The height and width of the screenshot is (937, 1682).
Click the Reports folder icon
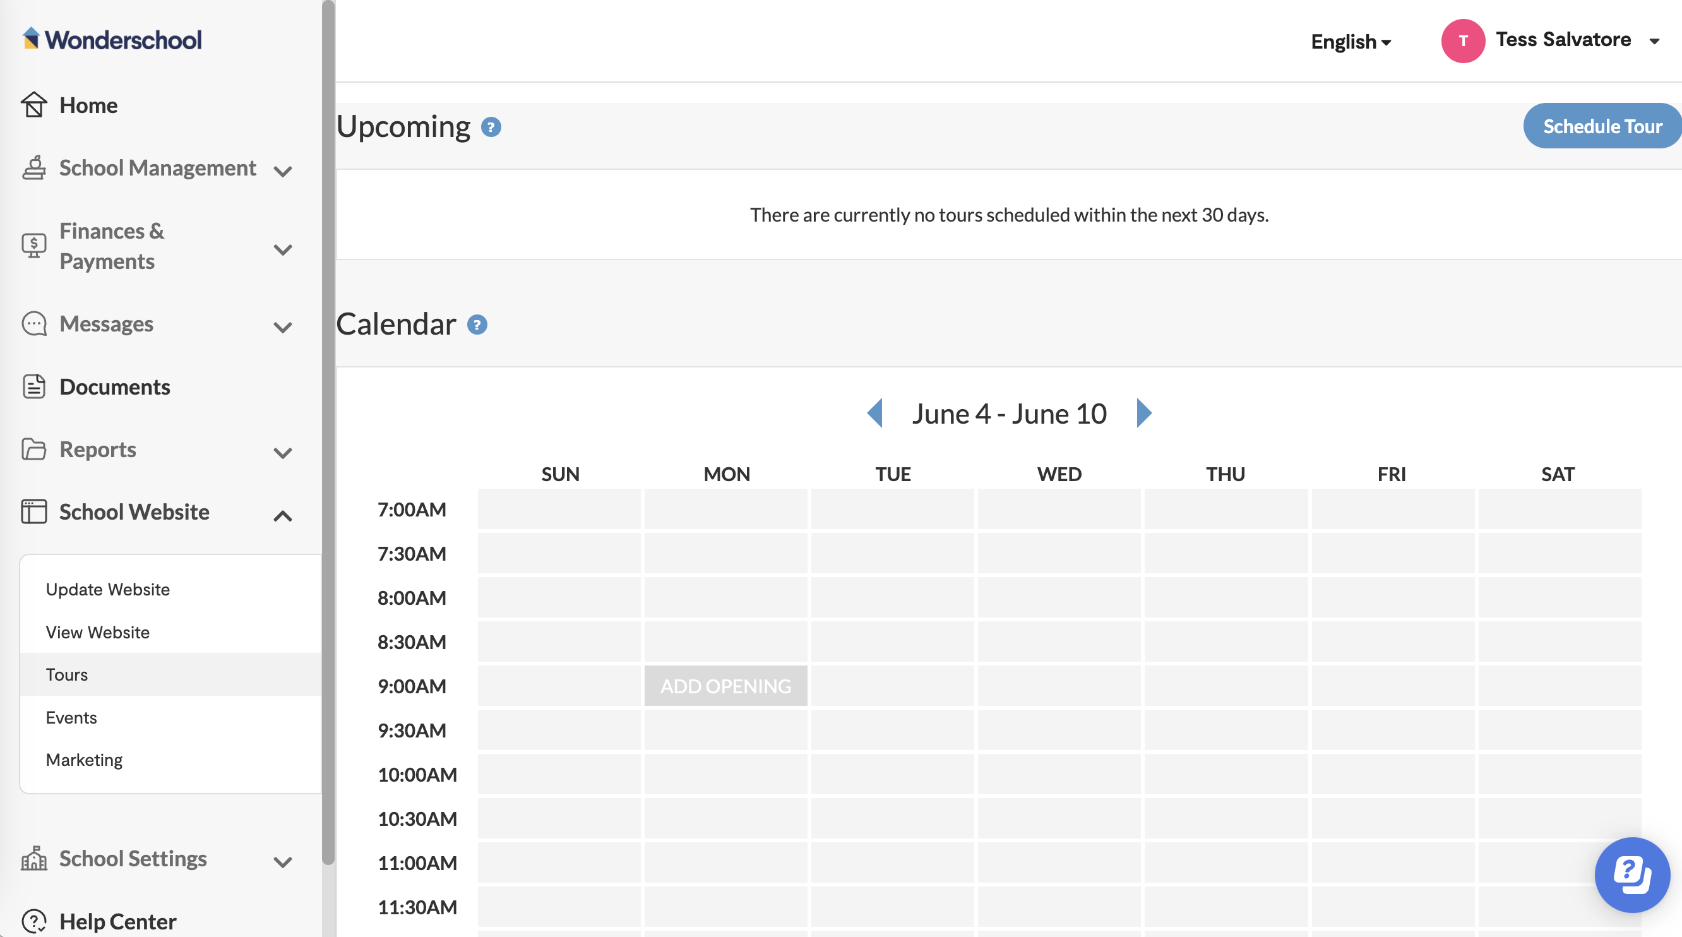(x=34, y=449)
